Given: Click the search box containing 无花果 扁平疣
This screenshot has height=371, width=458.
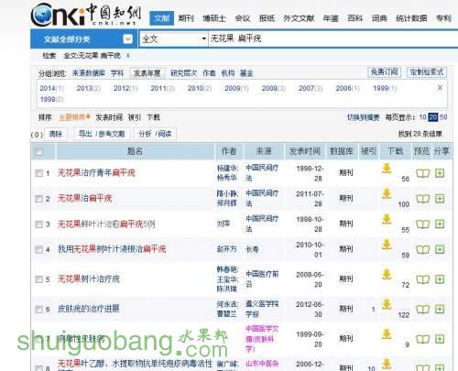Looking at the screenshot, I should [x=333, y=38].
